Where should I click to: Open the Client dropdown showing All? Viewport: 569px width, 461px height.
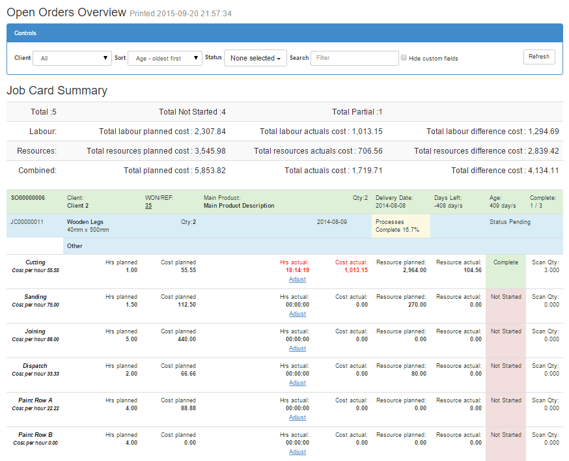click(x=72, y=58)
